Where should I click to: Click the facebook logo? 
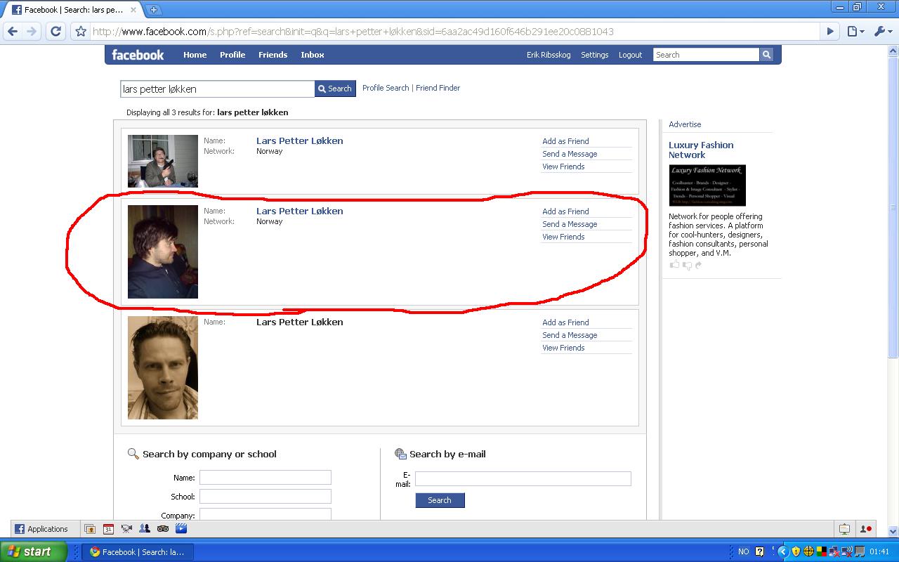point(138,55)
